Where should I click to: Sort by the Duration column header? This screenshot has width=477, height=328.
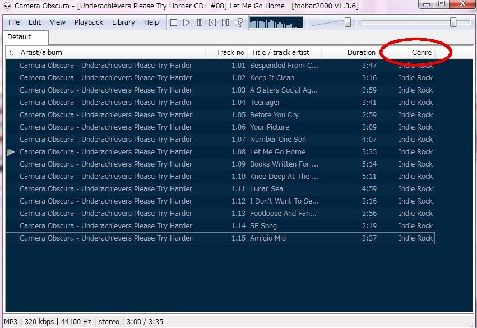pyautogui.click(x=349, y=52)
